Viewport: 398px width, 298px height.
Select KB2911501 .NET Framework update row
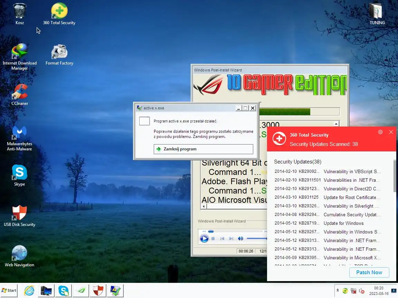[x=328, y=180]
